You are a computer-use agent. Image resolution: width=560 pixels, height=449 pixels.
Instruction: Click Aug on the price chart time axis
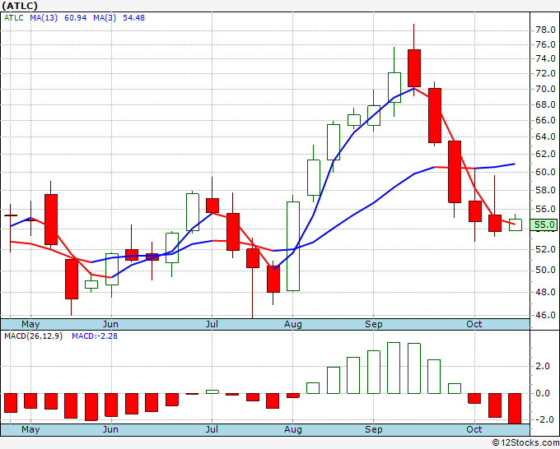(293, 324)
